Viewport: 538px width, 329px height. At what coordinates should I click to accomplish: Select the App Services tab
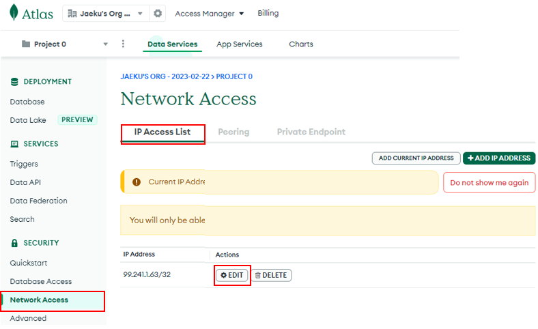pos(240,44)
